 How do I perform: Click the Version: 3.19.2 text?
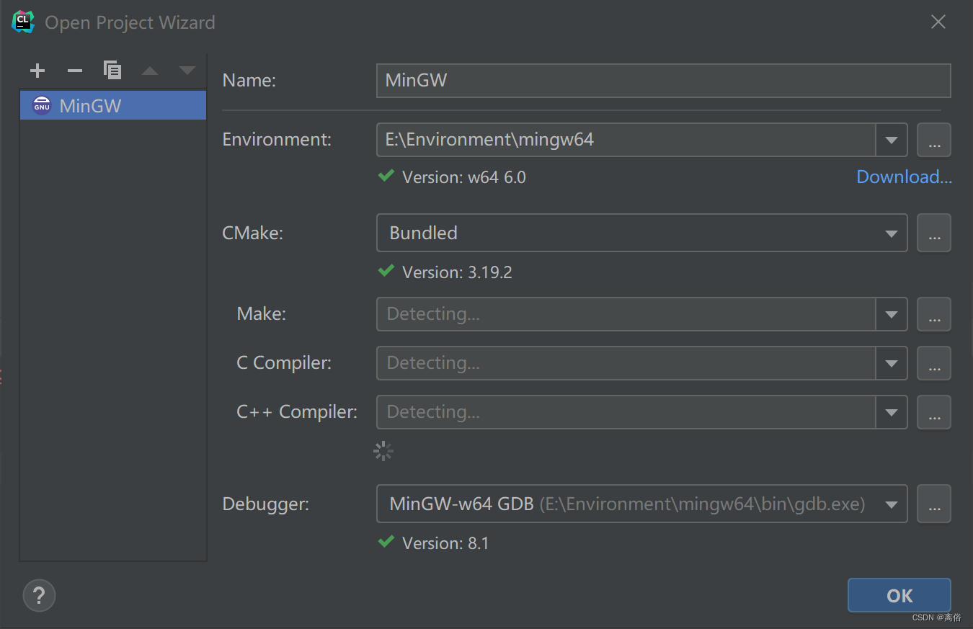coord(457,272)
